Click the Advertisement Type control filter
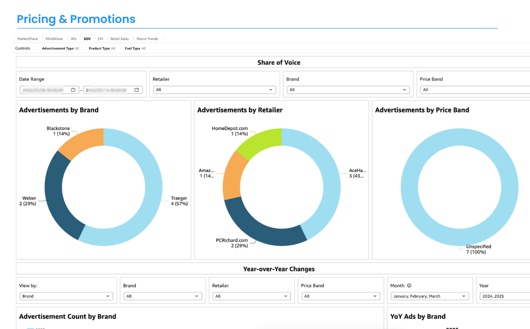 point(61,49)
